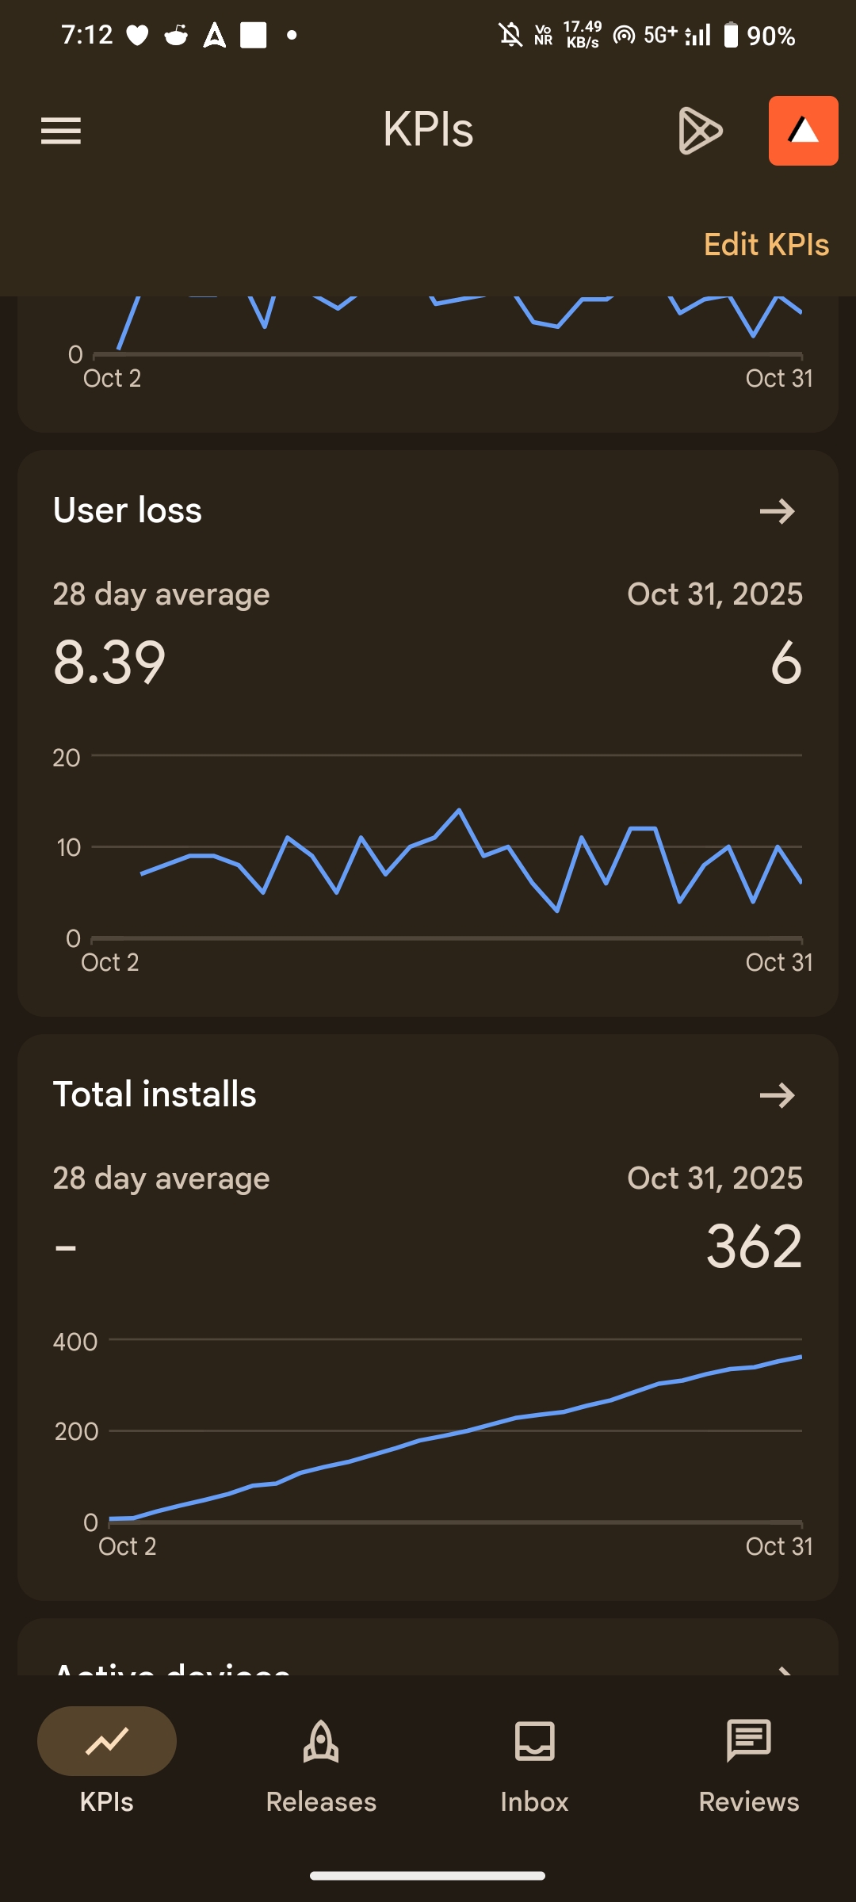Tap the Total installs line chart
Screen dimensions: 856x1902
pos(456,1434)
